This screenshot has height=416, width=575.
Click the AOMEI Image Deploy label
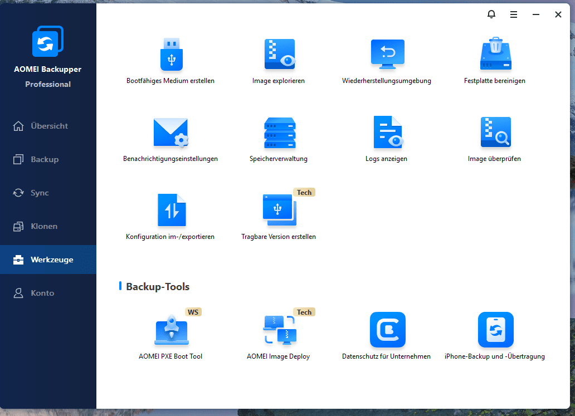[x=279, y=356]
